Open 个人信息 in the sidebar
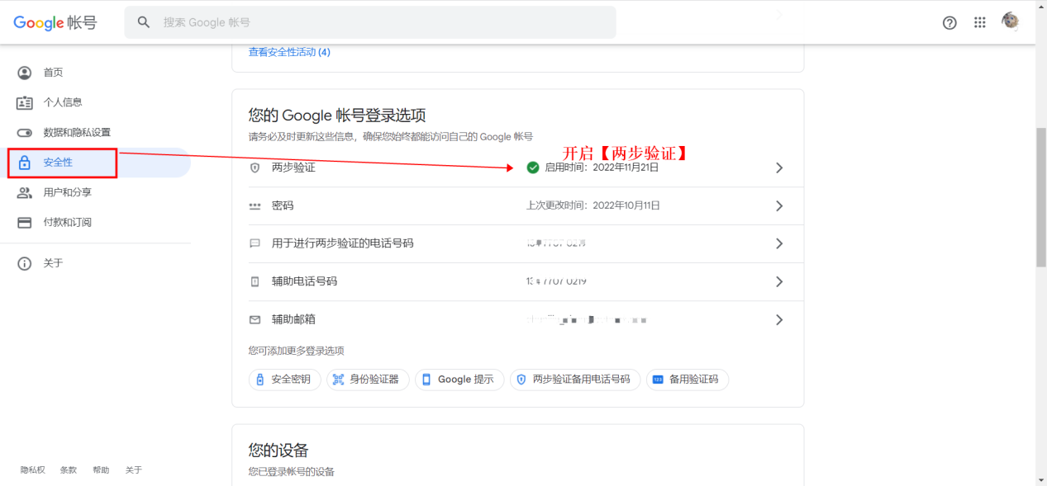Screen dimensions: 1047x486 [95, 102]
